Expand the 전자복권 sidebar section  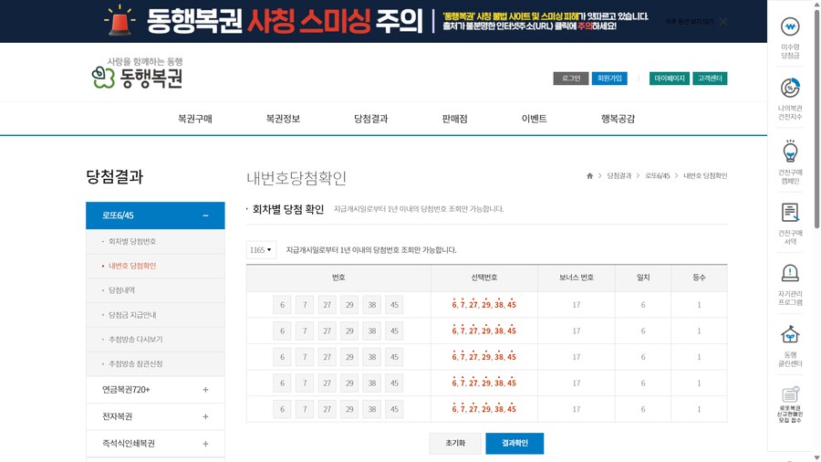pos(205,416)
